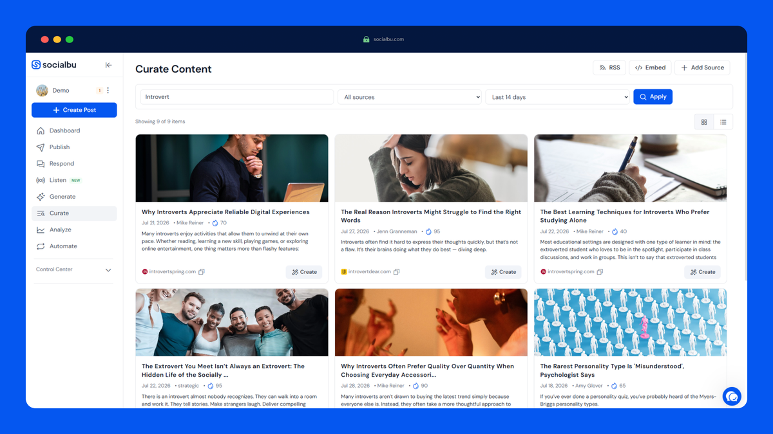Image resolution: width=773 pixels, height=434 pixels.
Task: Click the flame score icon showing 40
Action: 615,231
